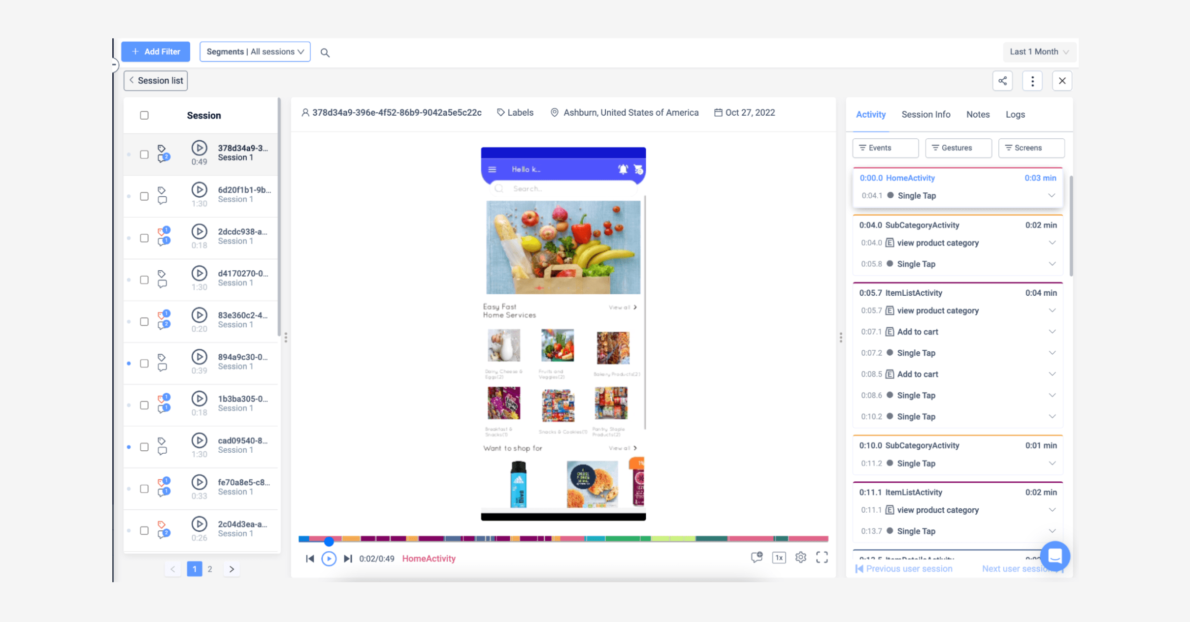This screenshot has width=1190, height=622.
Task: Click the share session icon
Action: coord(1002,81)
